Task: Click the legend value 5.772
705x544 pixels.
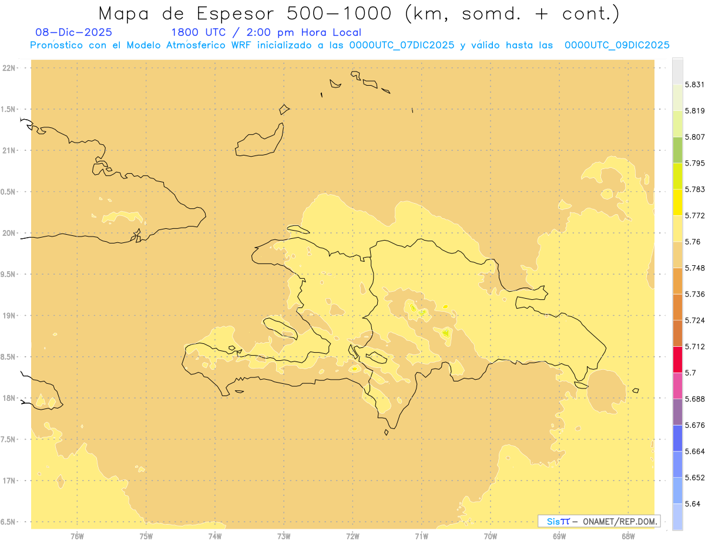Action: pos(695,215)
